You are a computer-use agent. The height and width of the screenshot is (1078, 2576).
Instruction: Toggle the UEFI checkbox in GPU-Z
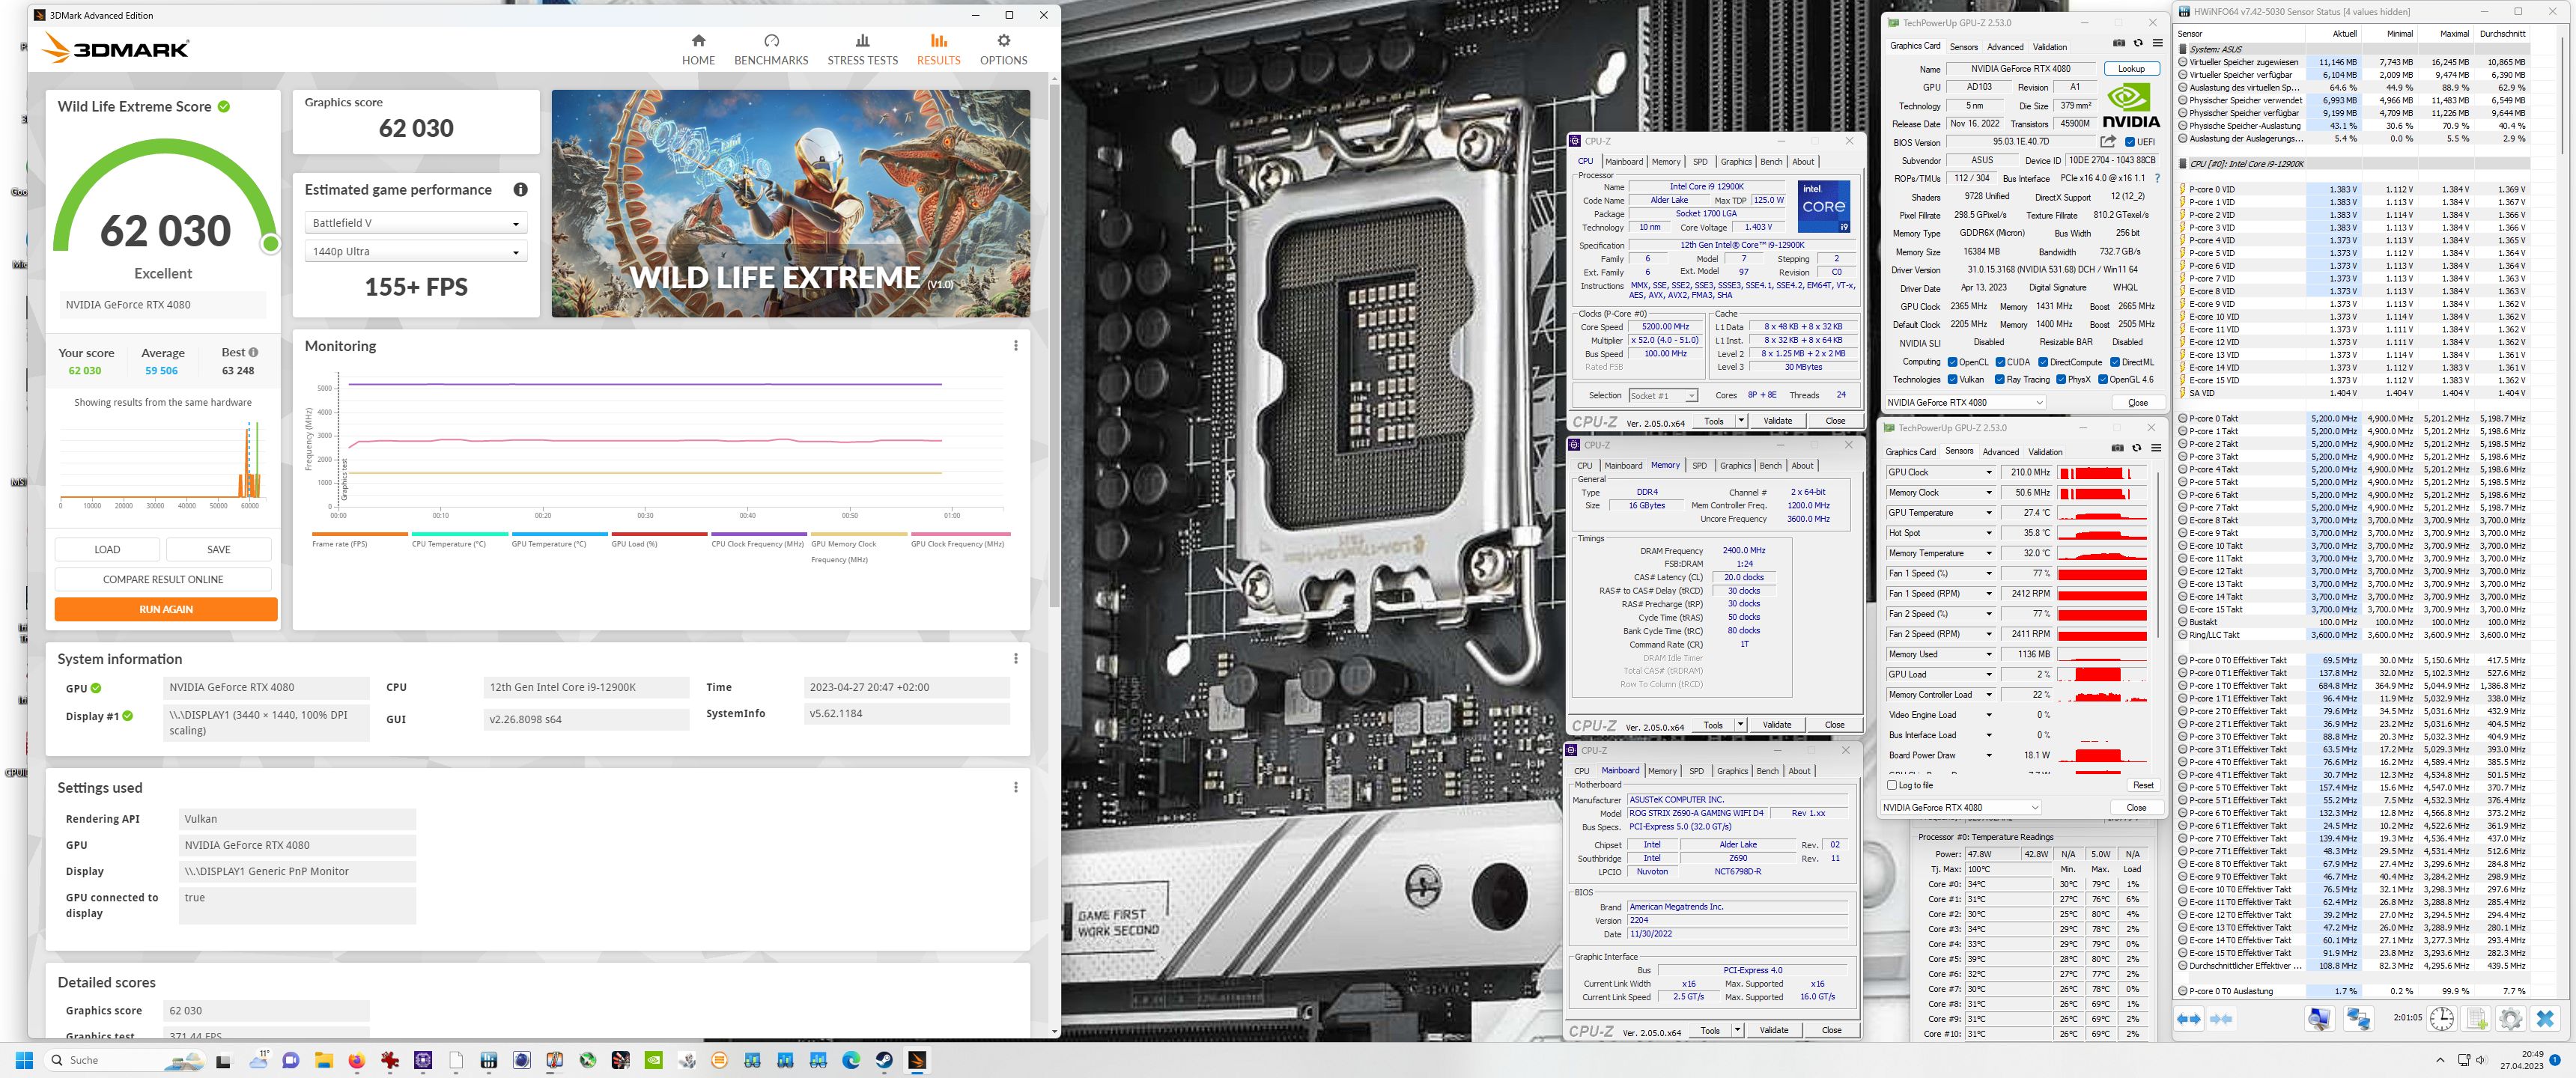click(2130, 142)
